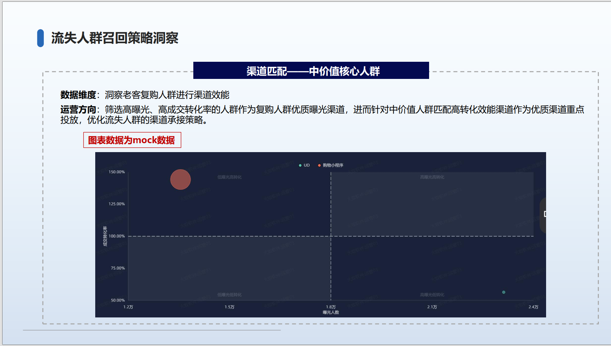Click the 2.4万 x-axis tick label

pos(534,307)
